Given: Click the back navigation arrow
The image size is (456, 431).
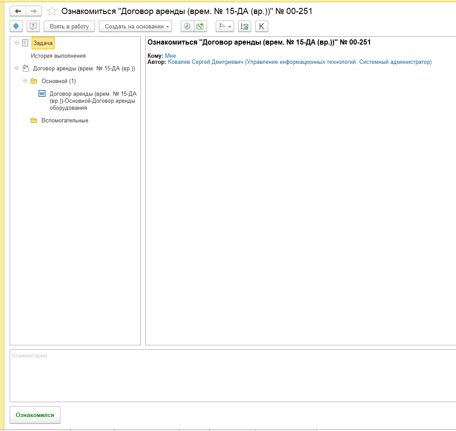Looking at the screenshot, I should (18, 11).
